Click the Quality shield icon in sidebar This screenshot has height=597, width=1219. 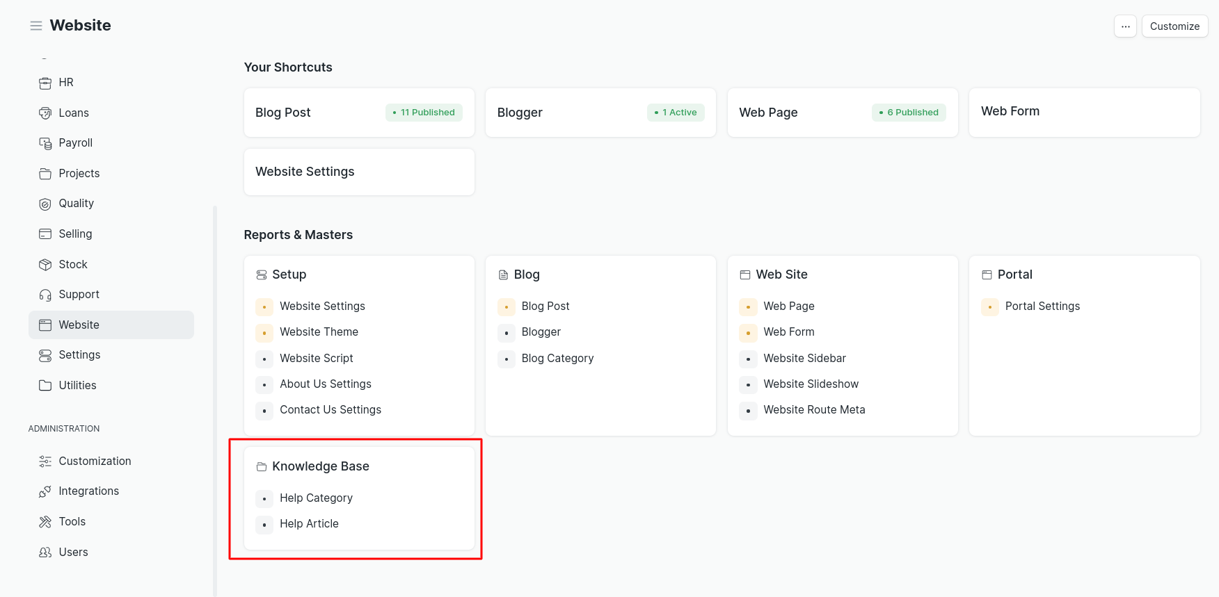point(45,204)
